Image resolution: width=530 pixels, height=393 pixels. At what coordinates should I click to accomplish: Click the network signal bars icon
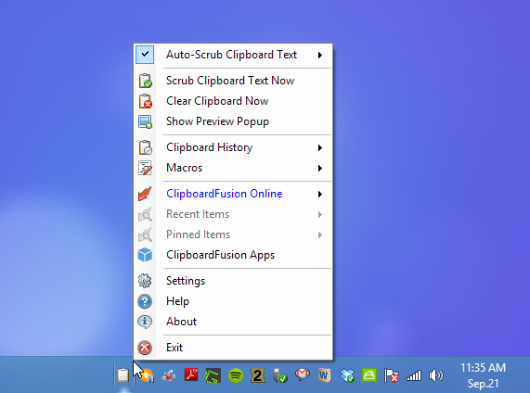(414, 375)
